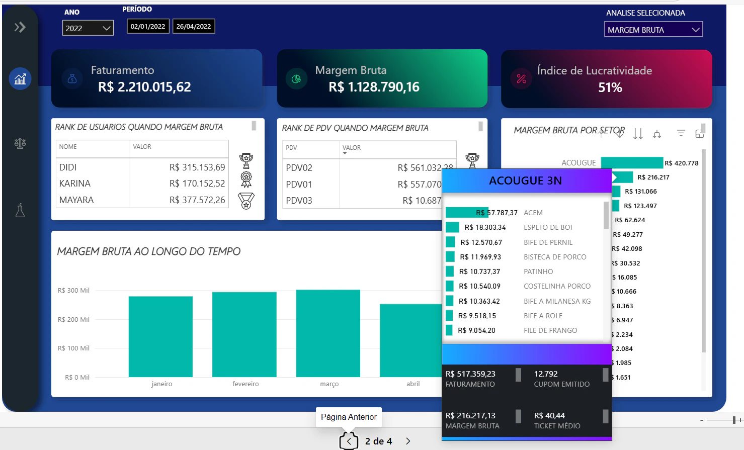
Task: Click the percent icon on Índice de Lucratividade
Action: point(521,79)
